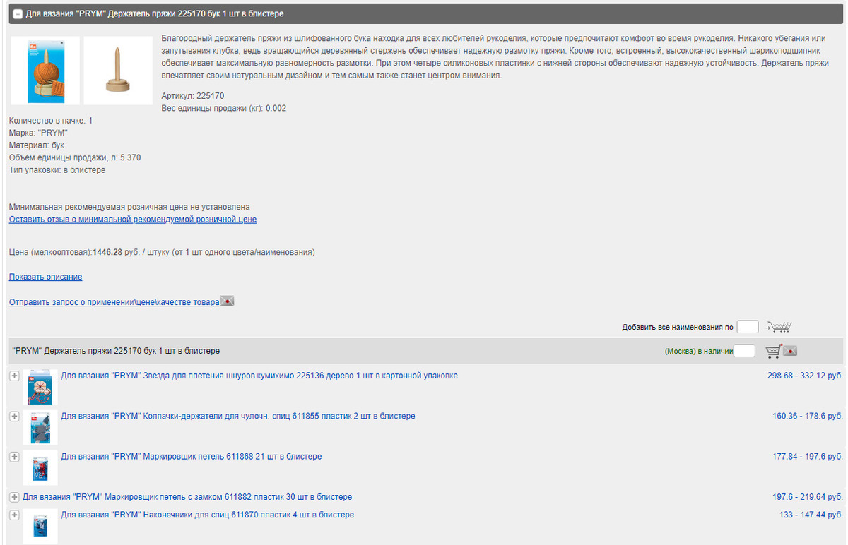
Task: Open link Маркировщик петель 611868 21 шт
Action: 192,457
